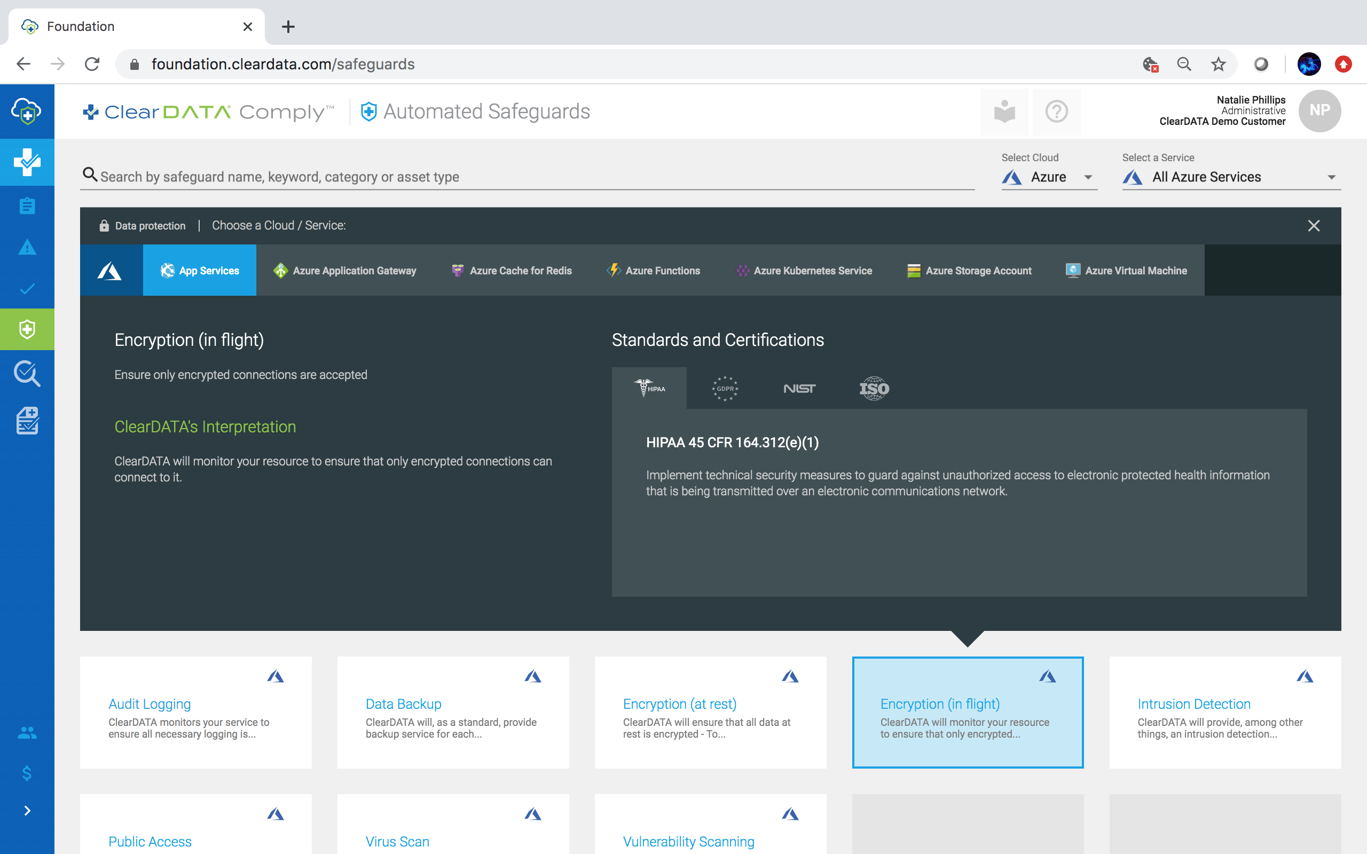Open the Vulnerability Scanning safeguard card
This screenshot has height=854, width=1367.
711,824
